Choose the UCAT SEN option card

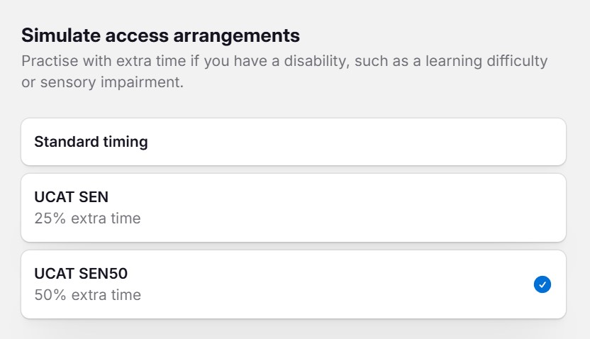tap(294, 207)
